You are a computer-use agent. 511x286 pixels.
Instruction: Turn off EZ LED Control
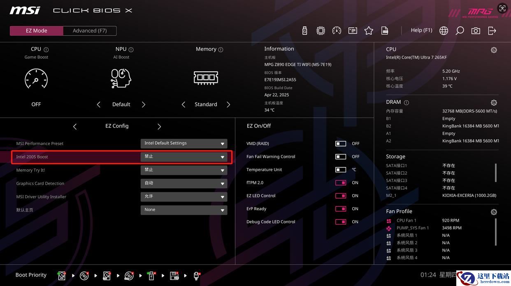pos(341,196)
